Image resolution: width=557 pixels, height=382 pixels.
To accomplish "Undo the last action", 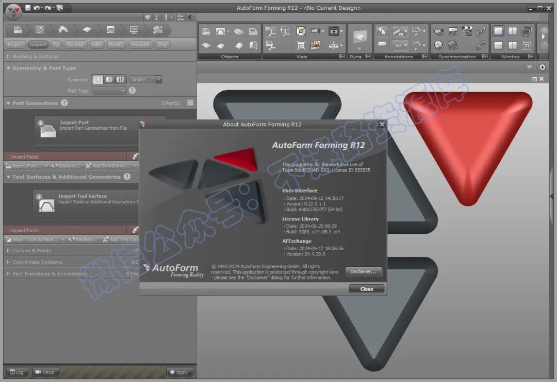I will (36, 7).
